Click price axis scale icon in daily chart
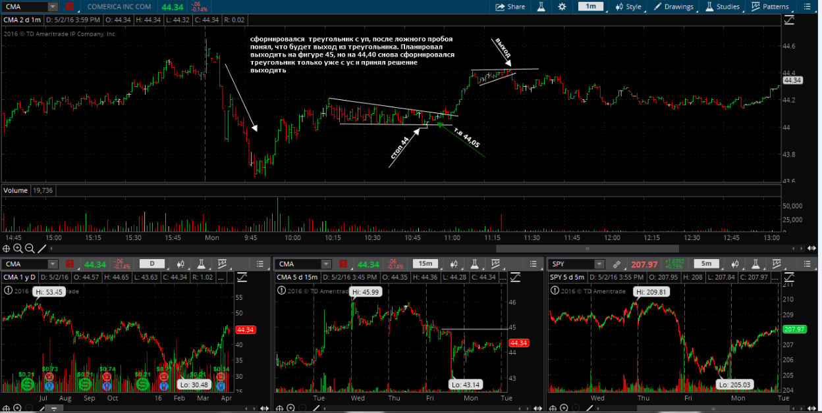822x413 pixels. [242, 278]
